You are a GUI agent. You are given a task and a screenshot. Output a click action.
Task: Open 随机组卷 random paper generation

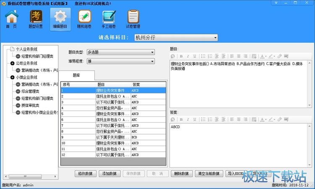(84, 19)
